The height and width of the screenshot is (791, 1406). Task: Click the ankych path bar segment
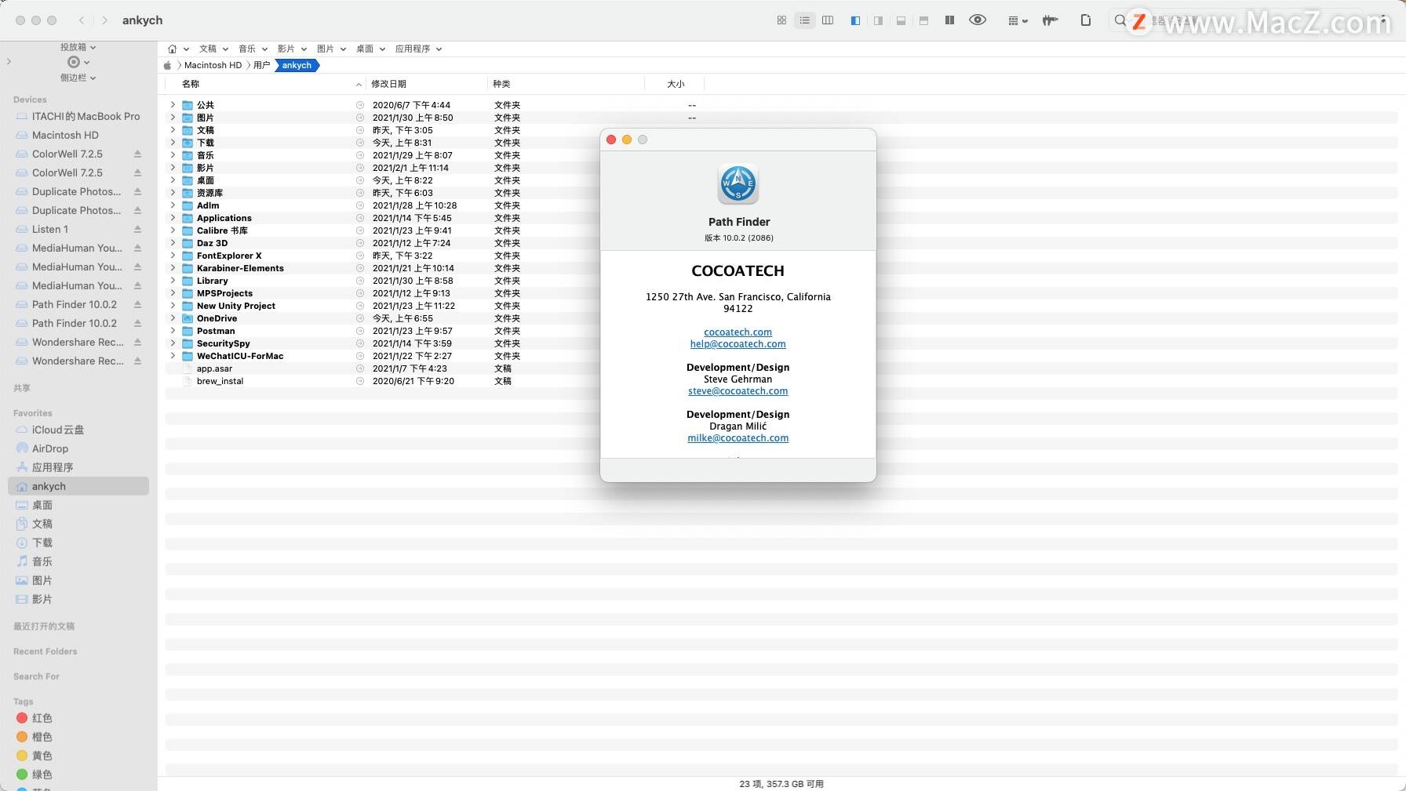point(297,65)
